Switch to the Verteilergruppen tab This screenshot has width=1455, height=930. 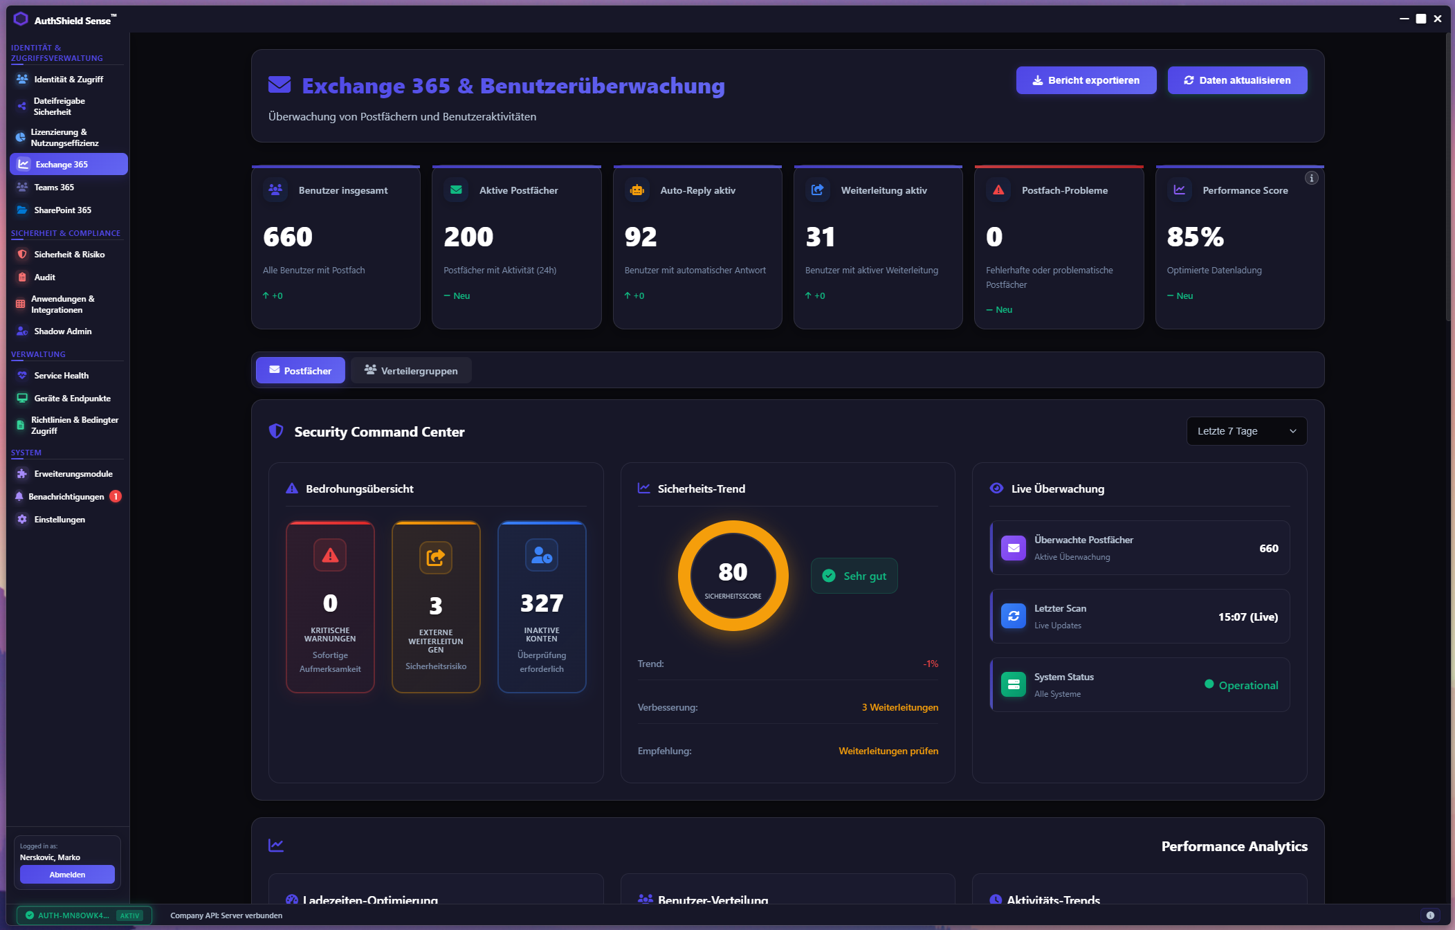click(x=411, y=371)
